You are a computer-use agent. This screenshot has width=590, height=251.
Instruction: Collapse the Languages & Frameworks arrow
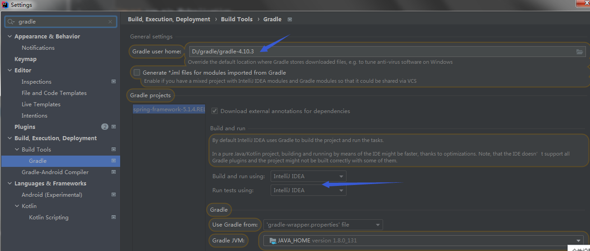10,183
